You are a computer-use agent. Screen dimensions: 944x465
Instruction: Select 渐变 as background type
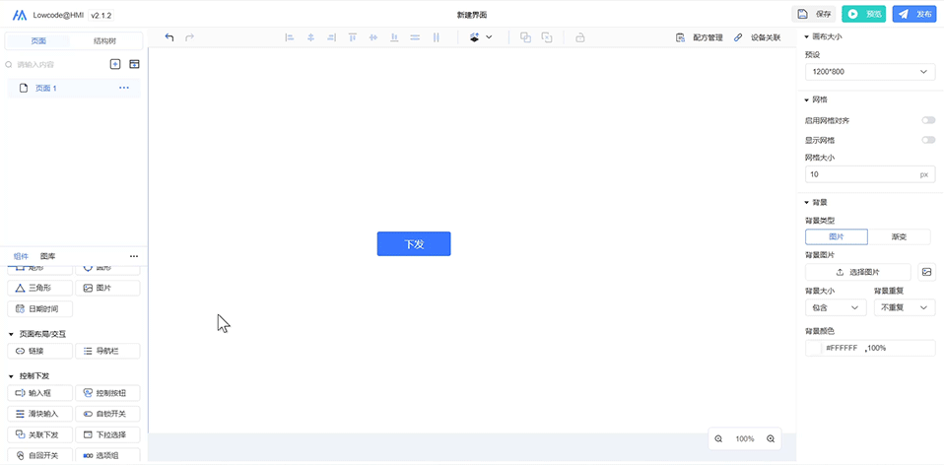(899, 236)
